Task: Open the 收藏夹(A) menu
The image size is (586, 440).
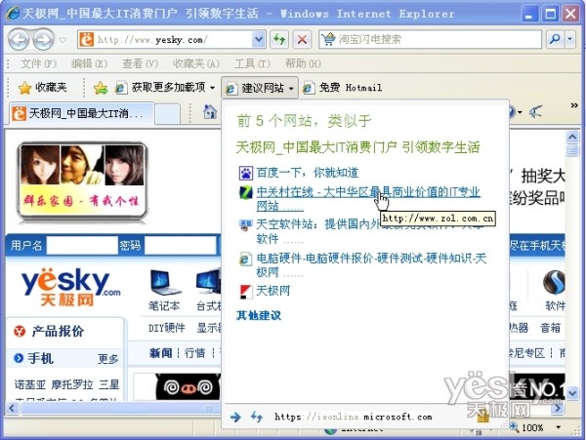Action: point(196,63)
